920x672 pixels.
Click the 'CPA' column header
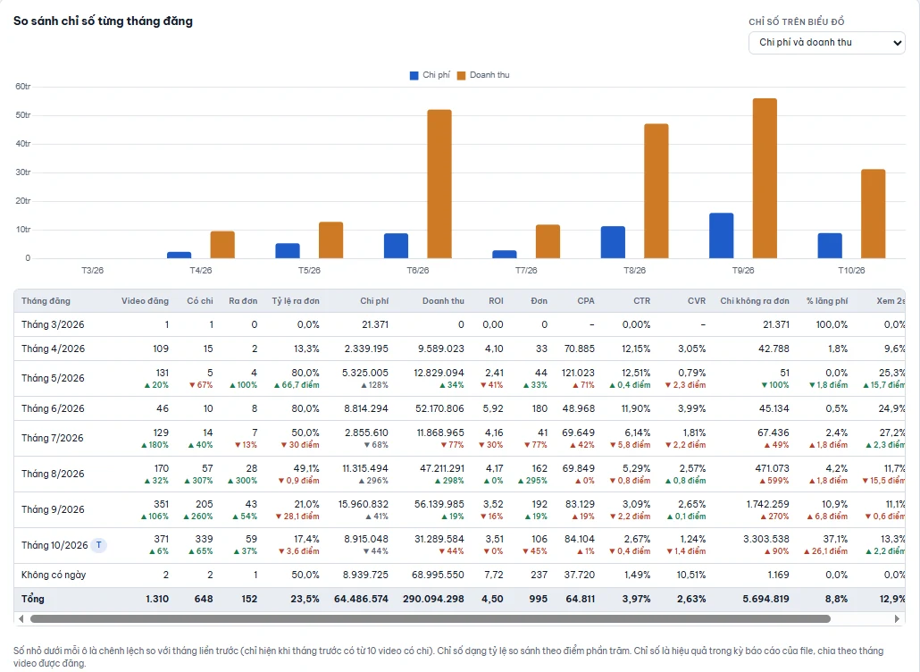click(586, 301)
